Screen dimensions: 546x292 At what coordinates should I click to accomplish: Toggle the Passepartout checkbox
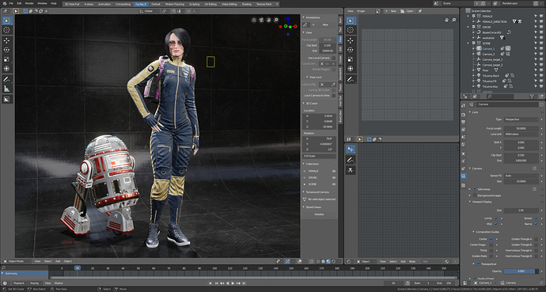coord(478,264)
